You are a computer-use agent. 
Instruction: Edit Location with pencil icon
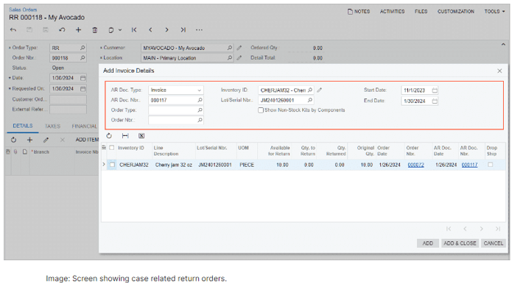click(x=239, y=58)
